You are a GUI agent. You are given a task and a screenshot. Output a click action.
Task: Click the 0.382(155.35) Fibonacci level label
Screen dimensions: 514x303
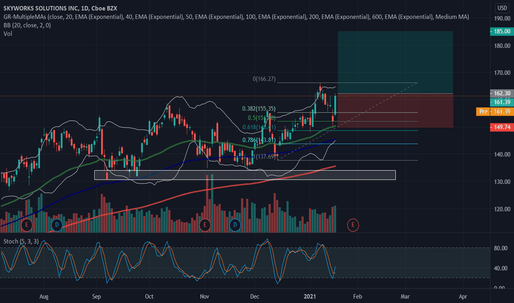(259, 109)
